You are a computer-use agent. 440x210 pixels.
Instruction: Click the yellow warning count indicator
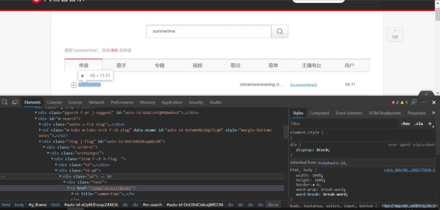point(404,103)
